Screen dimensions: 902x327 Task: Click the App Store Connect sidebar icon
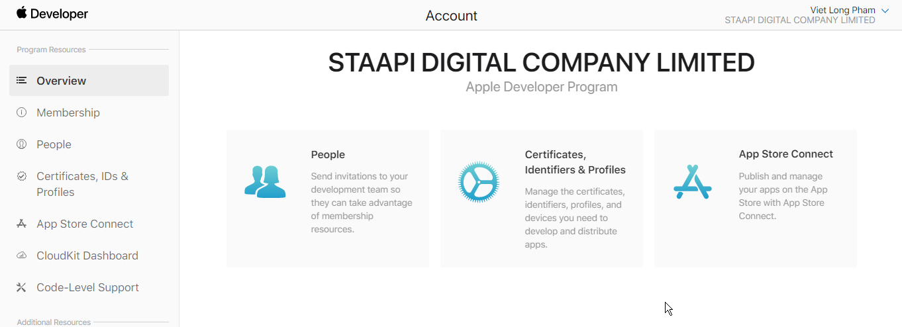coord(22,224)
